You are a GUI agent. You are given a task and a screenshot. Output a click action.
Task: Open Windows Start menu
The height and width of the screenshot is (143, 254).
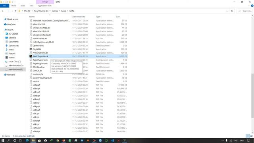(x=3, y=140)
